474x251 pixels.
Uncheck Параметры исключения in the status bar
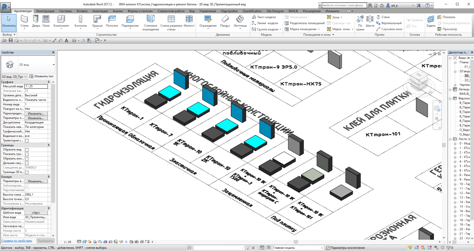click(328, 248)
